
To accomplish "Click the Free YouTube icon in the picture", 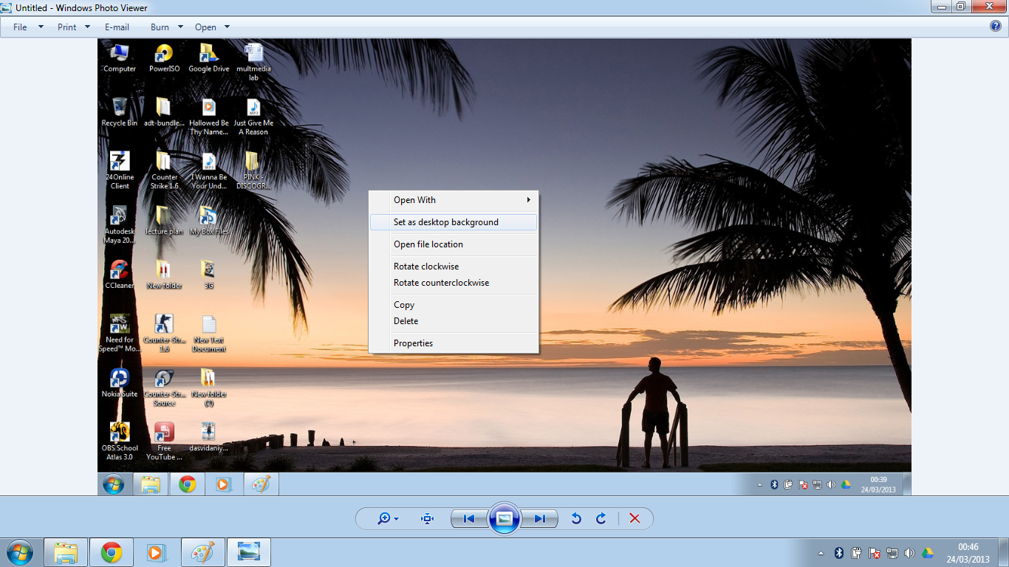I will click(164, 441).
